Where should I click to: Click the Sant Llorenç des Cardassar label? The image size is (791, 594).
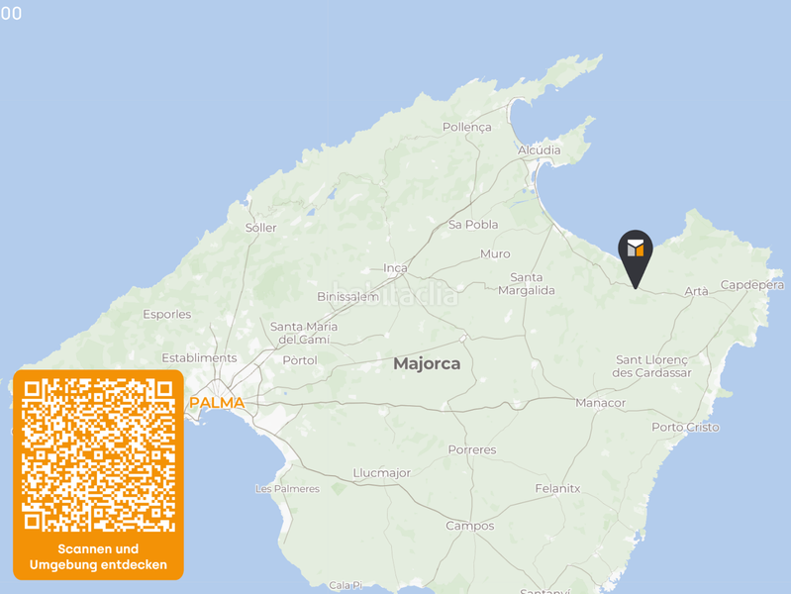[651, 366]
